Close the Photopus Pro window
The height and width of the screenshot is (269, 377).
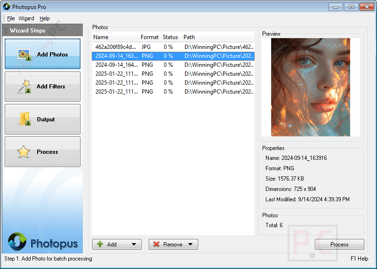pyautogui.click(x=367, y=7)
